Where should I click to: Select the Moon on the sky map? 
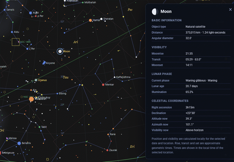[x=60, y=52]
